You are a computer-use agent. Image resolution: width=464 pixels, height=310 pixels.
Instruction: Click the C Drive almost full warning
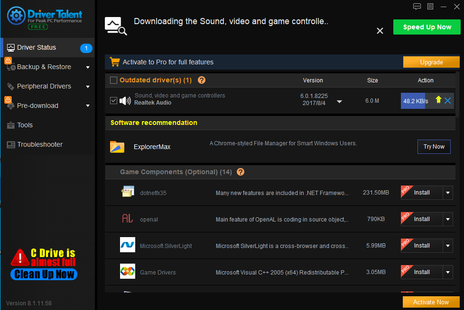tap(44, 264)
